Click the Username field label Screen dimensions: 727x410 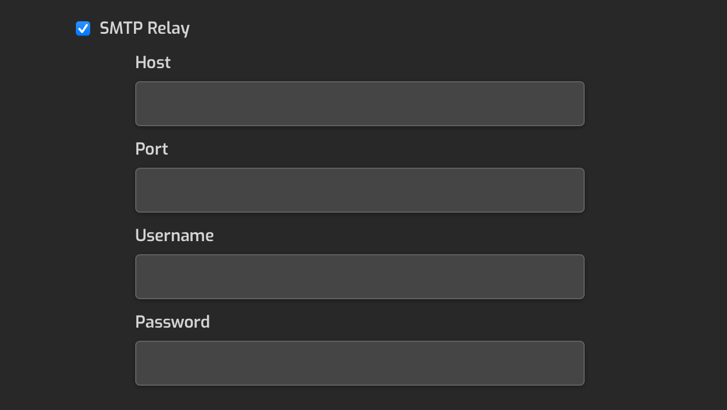[x=174, y=235]
